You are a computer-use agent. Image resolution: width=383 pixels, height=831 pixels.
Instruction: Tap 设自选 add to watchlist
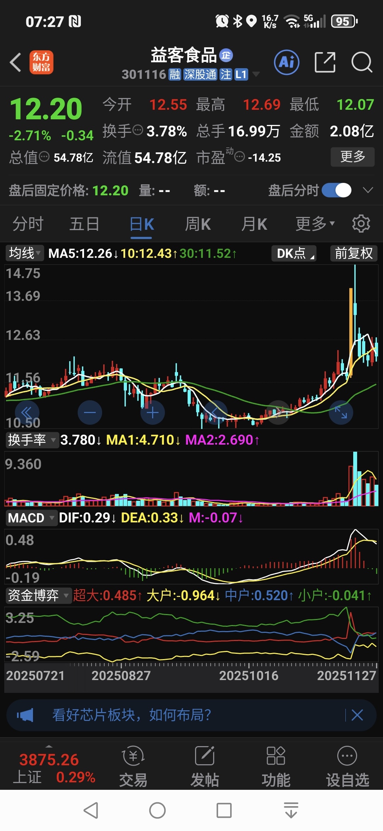pos(348,767)
